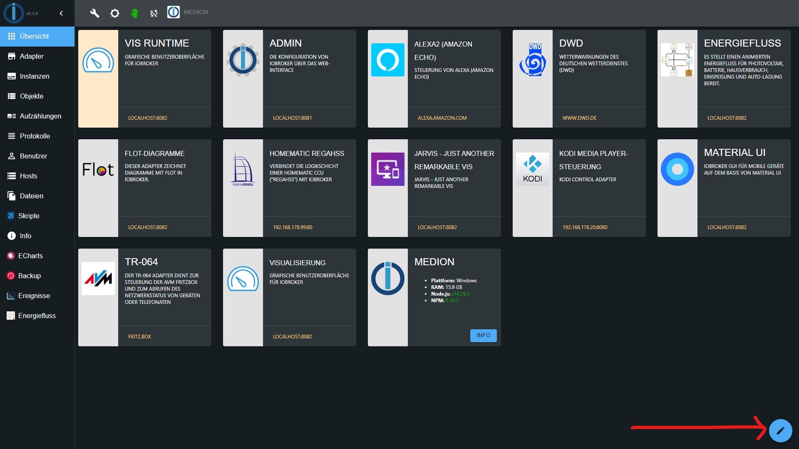Viewport: 799px width, 449px height.
Task: Open the MEDION host selector
Action: 188,12
